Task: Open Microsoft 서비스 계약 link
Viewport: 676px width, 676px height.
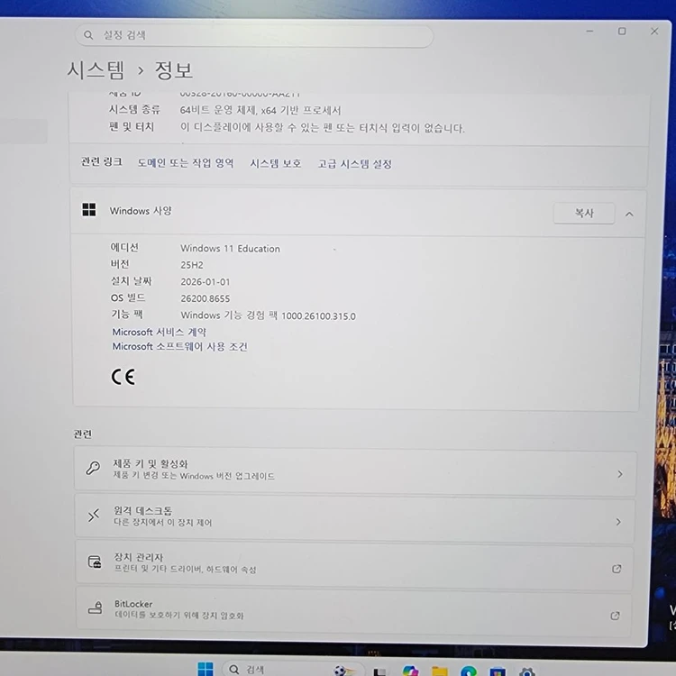Action: coord(159,332)
